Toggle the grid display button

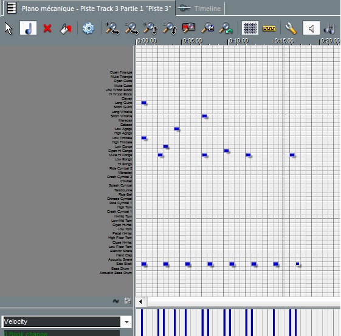coord(250,28)
